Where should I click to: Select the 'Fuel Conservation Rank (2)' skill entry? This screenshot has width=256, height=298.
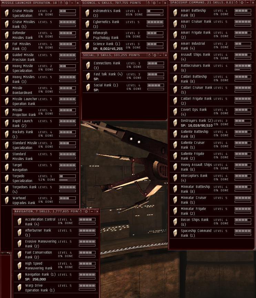click(x=56, y=255)
